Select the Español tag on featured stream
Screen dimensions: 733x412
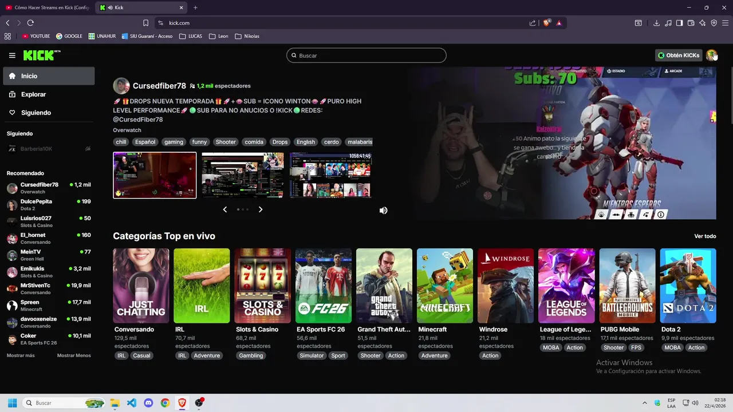[145, 142]
